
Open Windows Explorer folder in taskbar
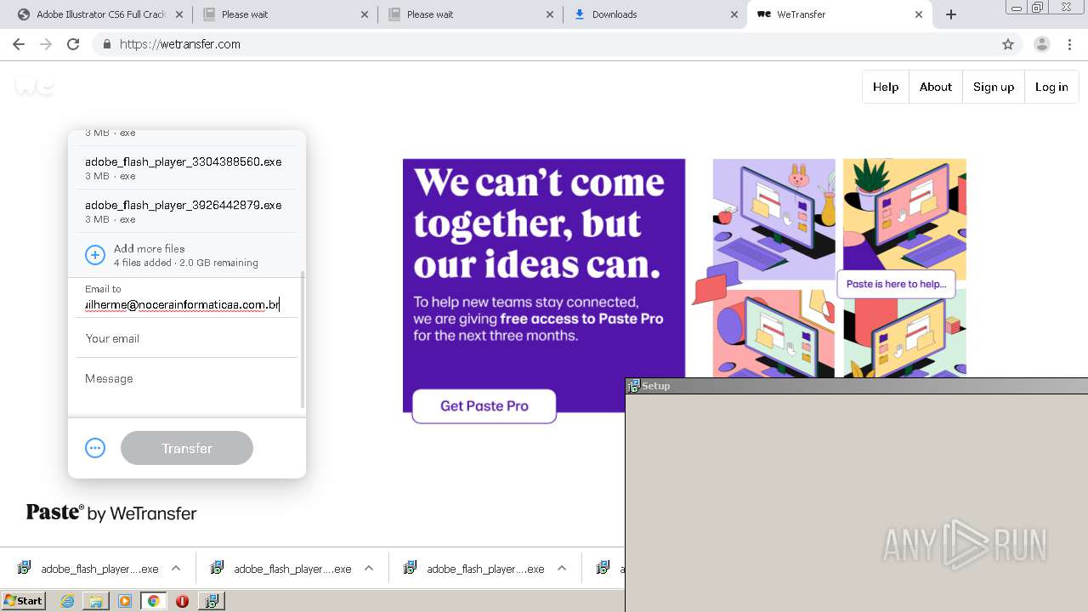[x=96, y=601]
